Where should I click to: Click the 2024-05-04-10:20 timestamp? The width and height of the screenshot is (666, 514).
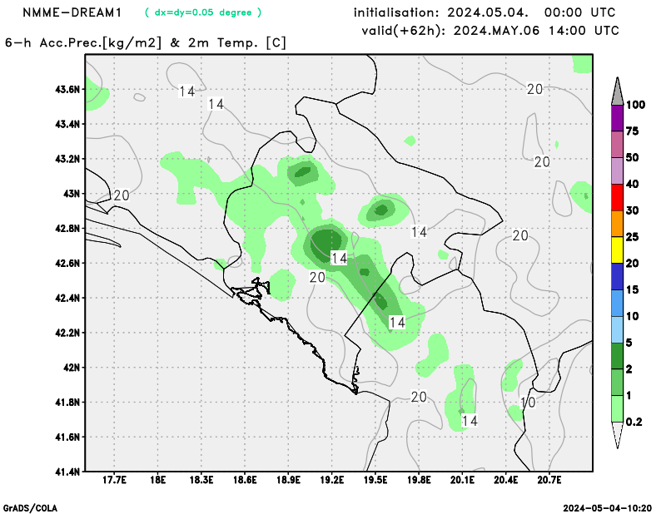click(x=608, y=508)
